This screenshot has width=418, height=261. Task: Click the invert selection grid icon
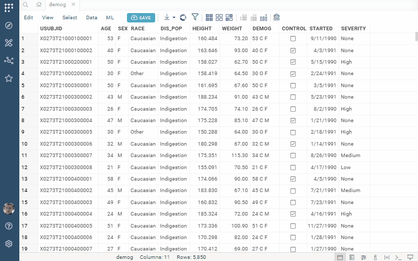tap(229, 18)
